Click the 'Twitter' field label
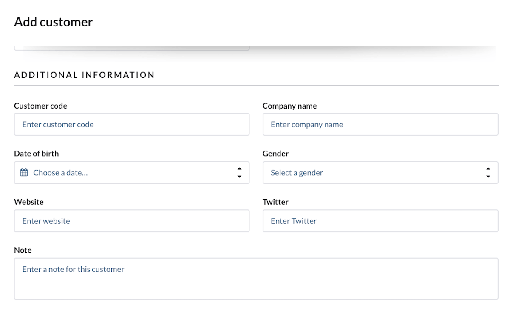The height and width of the screenshot is (317, 510). (x=275, y=202)
